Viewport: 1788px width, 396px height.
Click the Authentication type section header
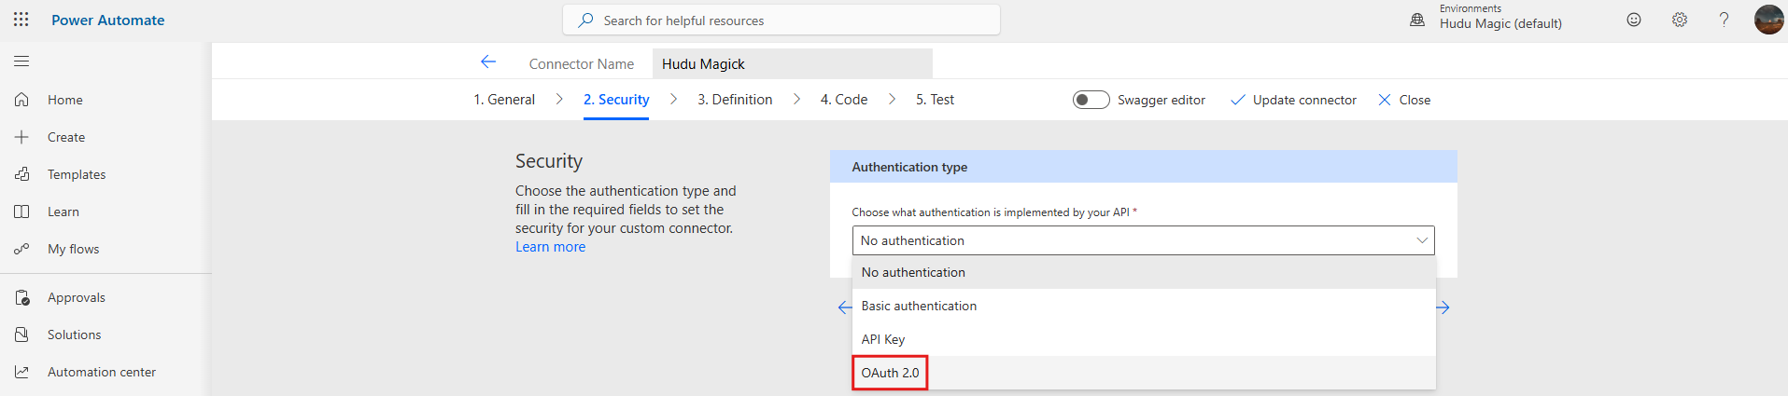pyautogui.click(x=1143, y=167)
